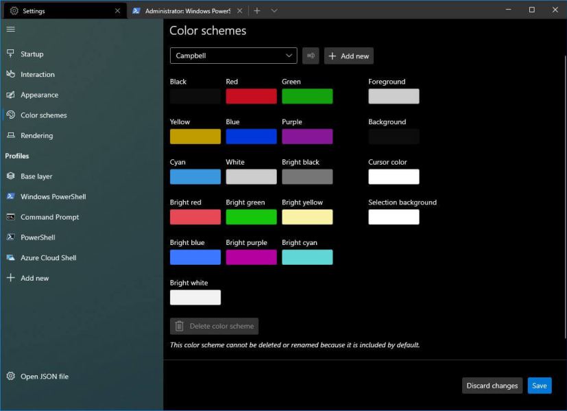Screen dimensions: 567x411
Task: Open a new tab with plus button
Action: 256,11
